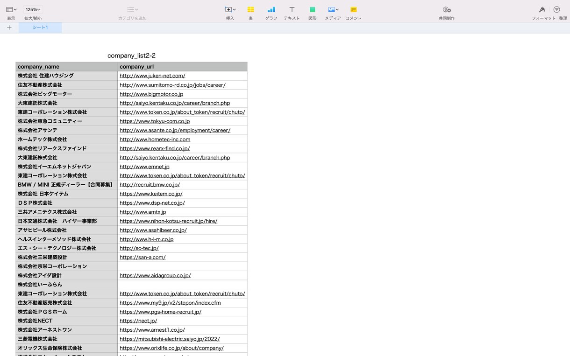The image size is (570, 356).
Task: Open the View (表示) menu icon
Action: [11, 9]
